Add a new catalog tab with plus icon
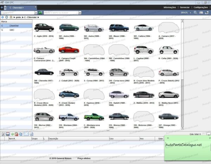The width and height of the screenshot is (211, 164). coord(2,7)
